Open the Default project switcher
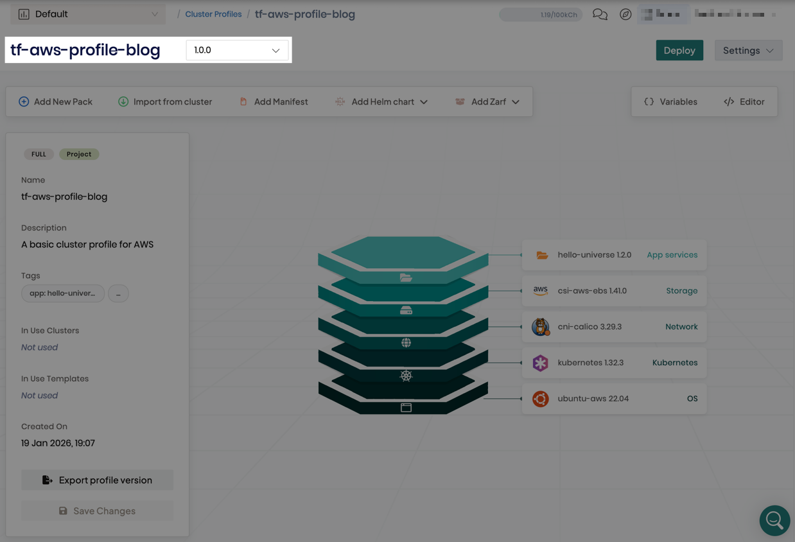This screenshot has width=795, height=542. pos(87,13)
